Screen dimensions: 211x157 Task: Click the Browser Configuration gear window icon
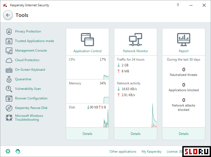pyautogui.click(x=9, y=98)
